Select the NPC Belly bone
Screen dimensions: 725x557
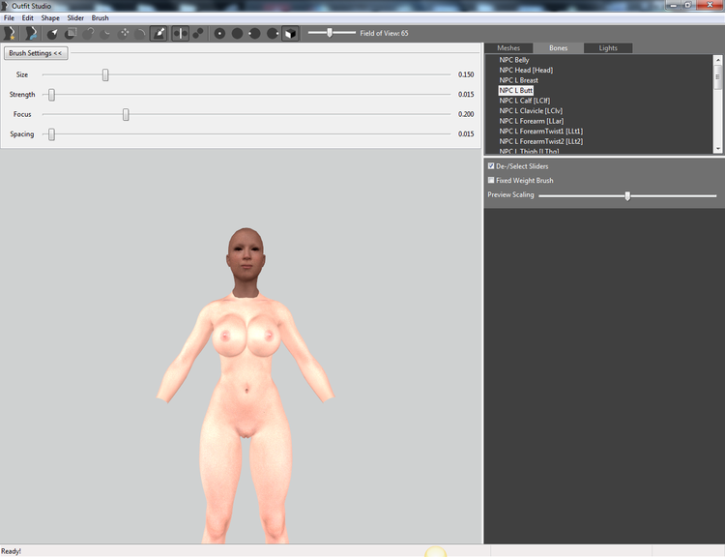coord(514,60)
